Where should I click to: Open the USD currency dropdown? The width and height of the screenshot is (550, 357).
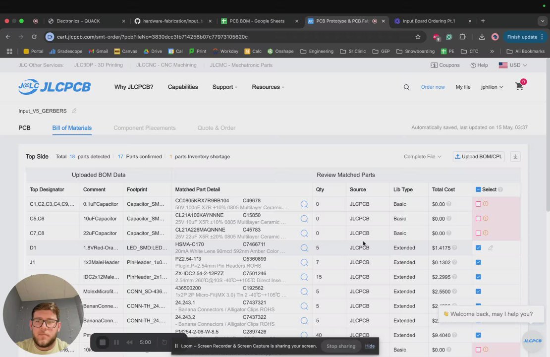pos(513,65)
